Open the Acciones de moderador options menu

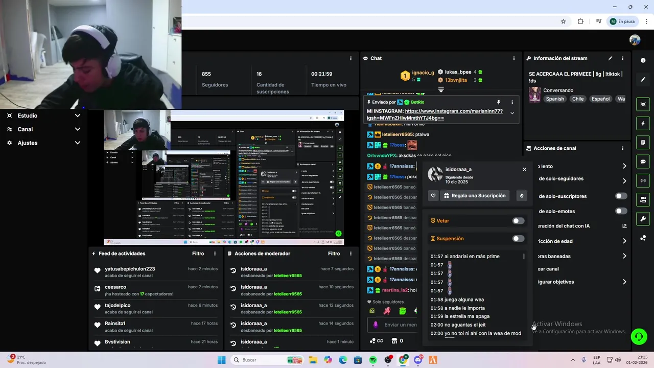tap(351, 254)
